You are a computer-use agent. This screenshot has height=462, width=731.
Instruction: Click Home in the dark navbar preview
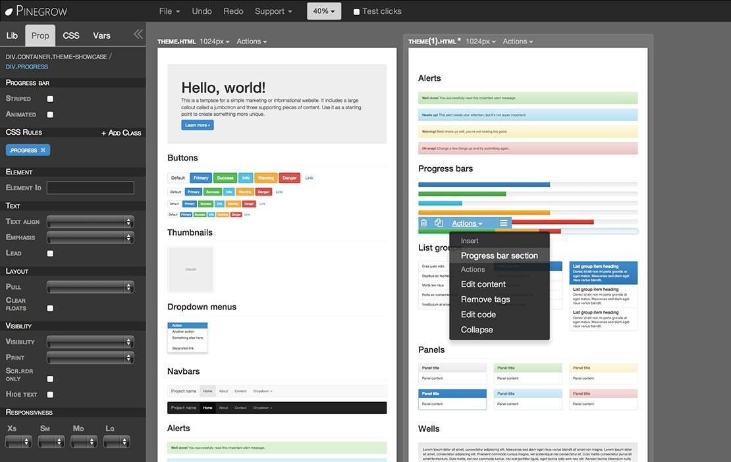coord(207,408)
